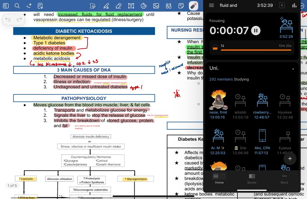The height and width of the screenshot is (199, 307).
Task: Open the page thumbnails sidebar icon
Action: coord(6,6)
